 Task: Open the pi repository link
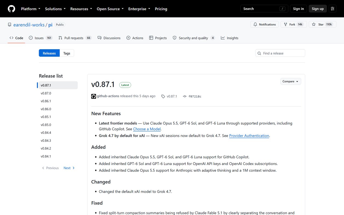coord(50,25)
